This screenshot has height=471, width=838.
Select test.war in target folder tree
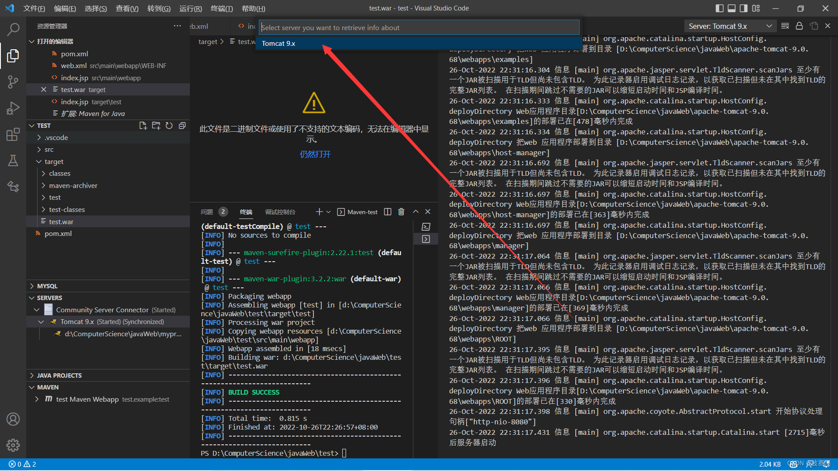pos(61,222)
